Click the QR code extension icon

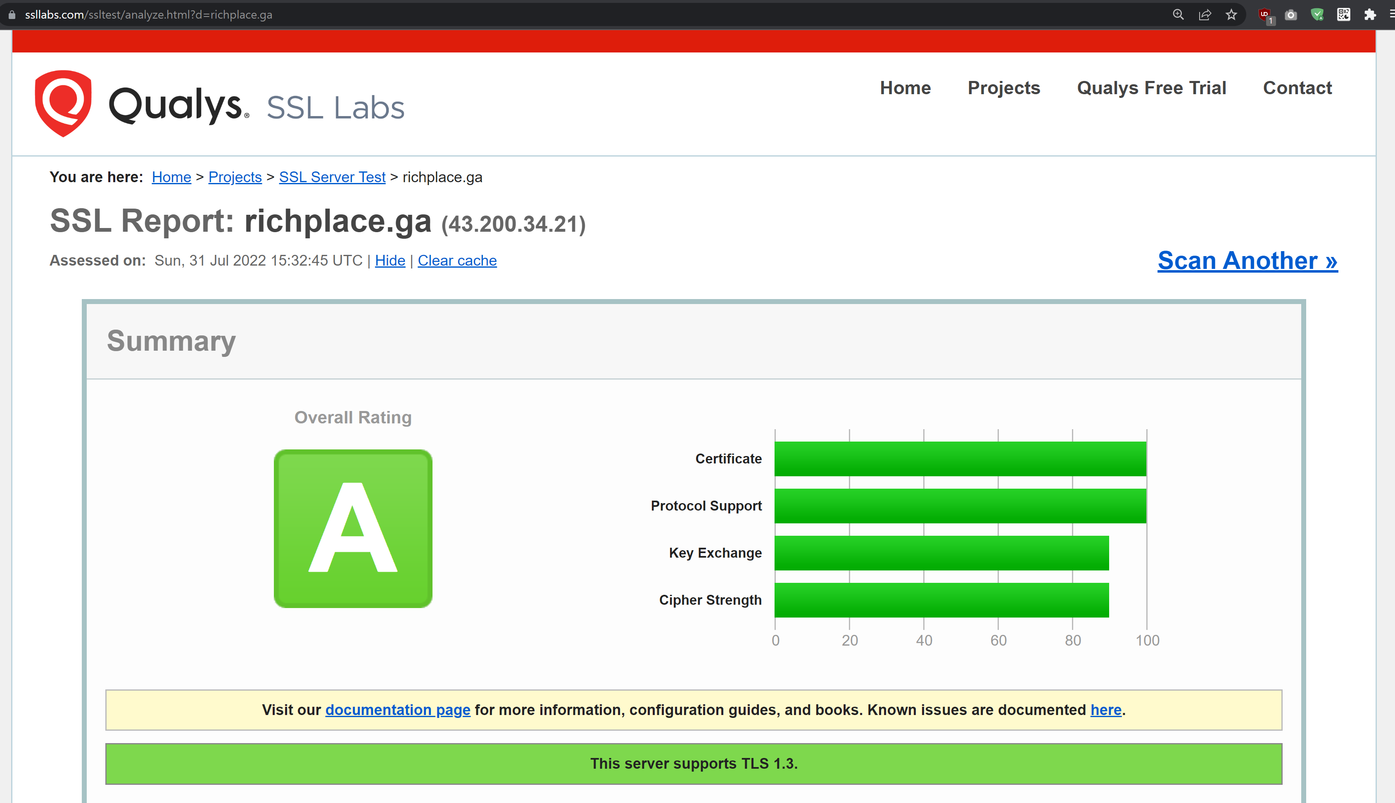pos(1344,15)
